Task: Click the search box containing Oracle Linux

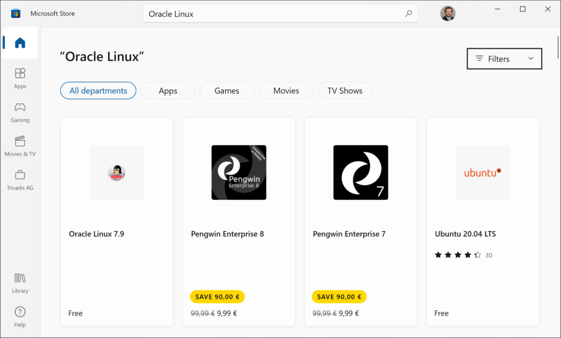Action: pos(280,14)
